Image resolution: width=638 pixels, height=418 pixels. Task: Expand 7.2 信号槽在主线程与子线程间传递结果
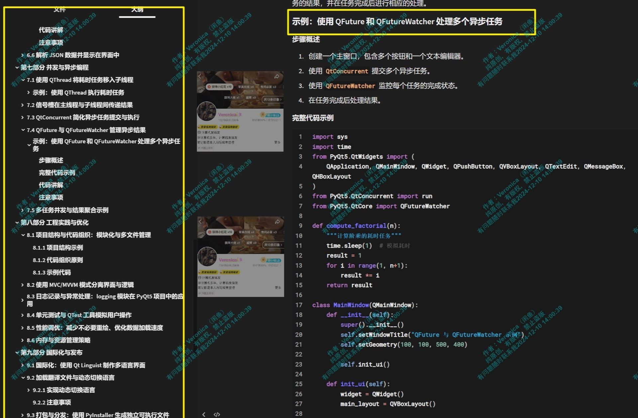point(23,105)
